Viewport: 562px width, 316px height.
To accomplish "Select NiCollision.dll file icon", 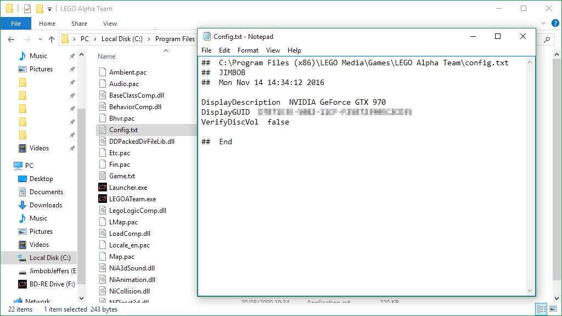I will [x=103, y=291].
